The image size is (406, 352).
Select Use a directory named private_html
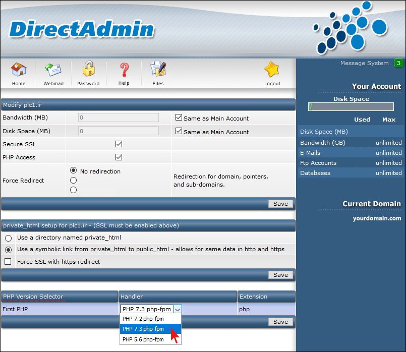(x=8, y=238)
